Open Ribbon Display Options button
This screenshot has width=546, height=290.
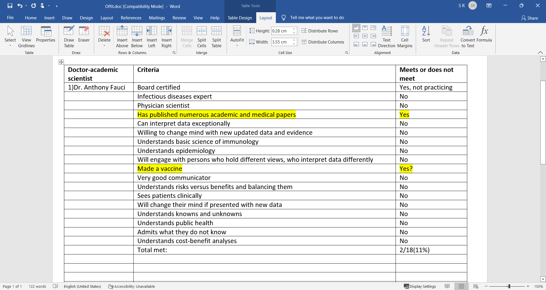click(x=489, y=5)
